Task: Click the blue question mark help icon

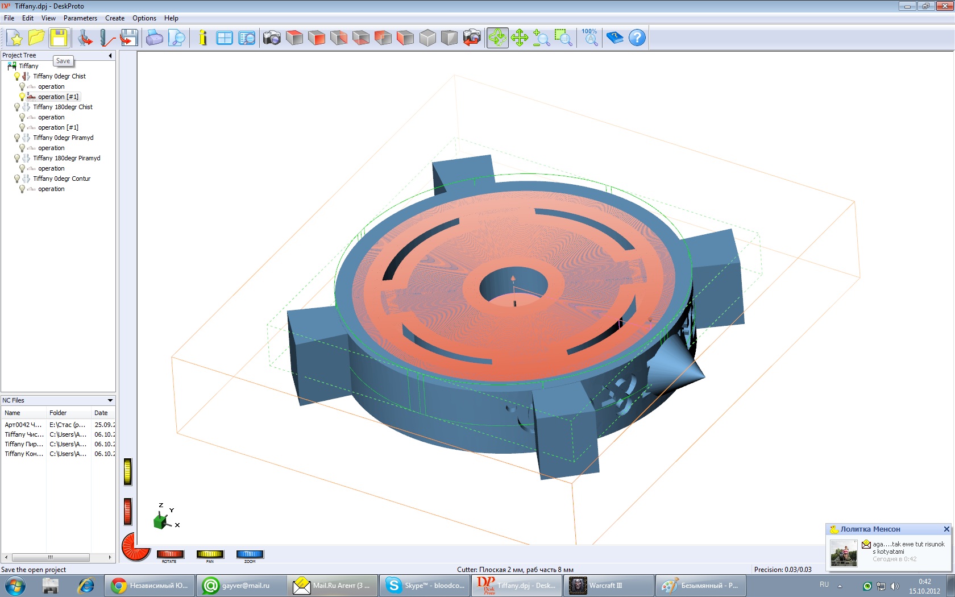Action: point(637,38)
